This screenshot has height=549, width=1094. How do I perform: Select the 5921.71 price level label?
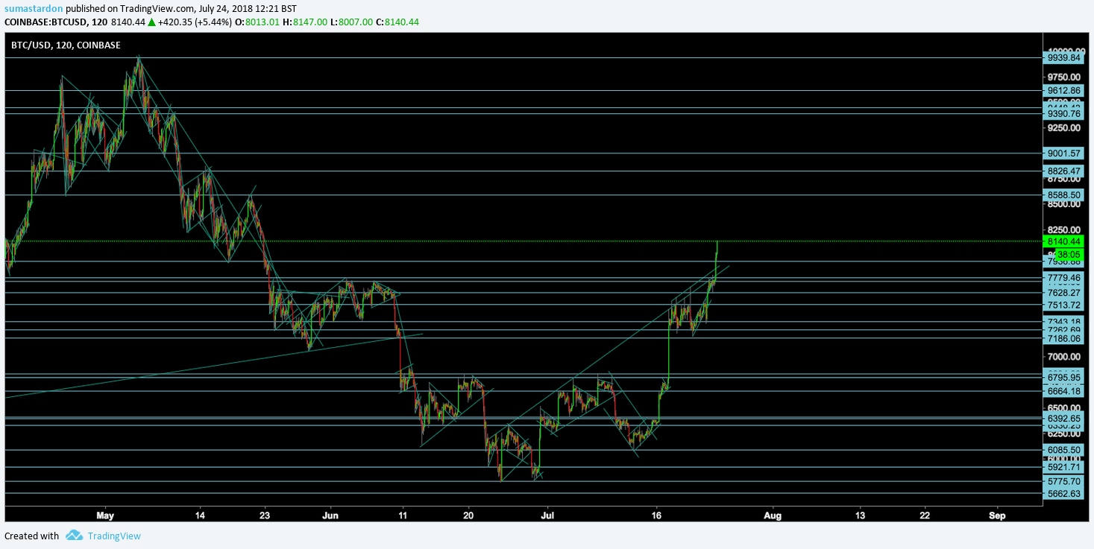tap(1064, 467)
